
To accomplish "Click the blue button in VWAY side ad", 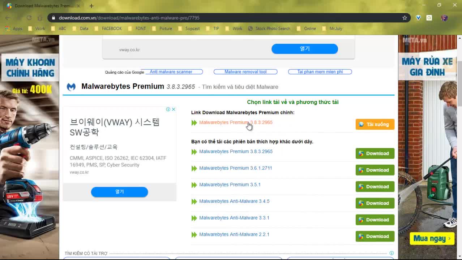I will [119, 192].
